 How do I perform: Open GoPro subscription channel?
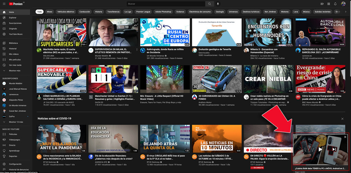pyautogui.click(x=15, y=116)
